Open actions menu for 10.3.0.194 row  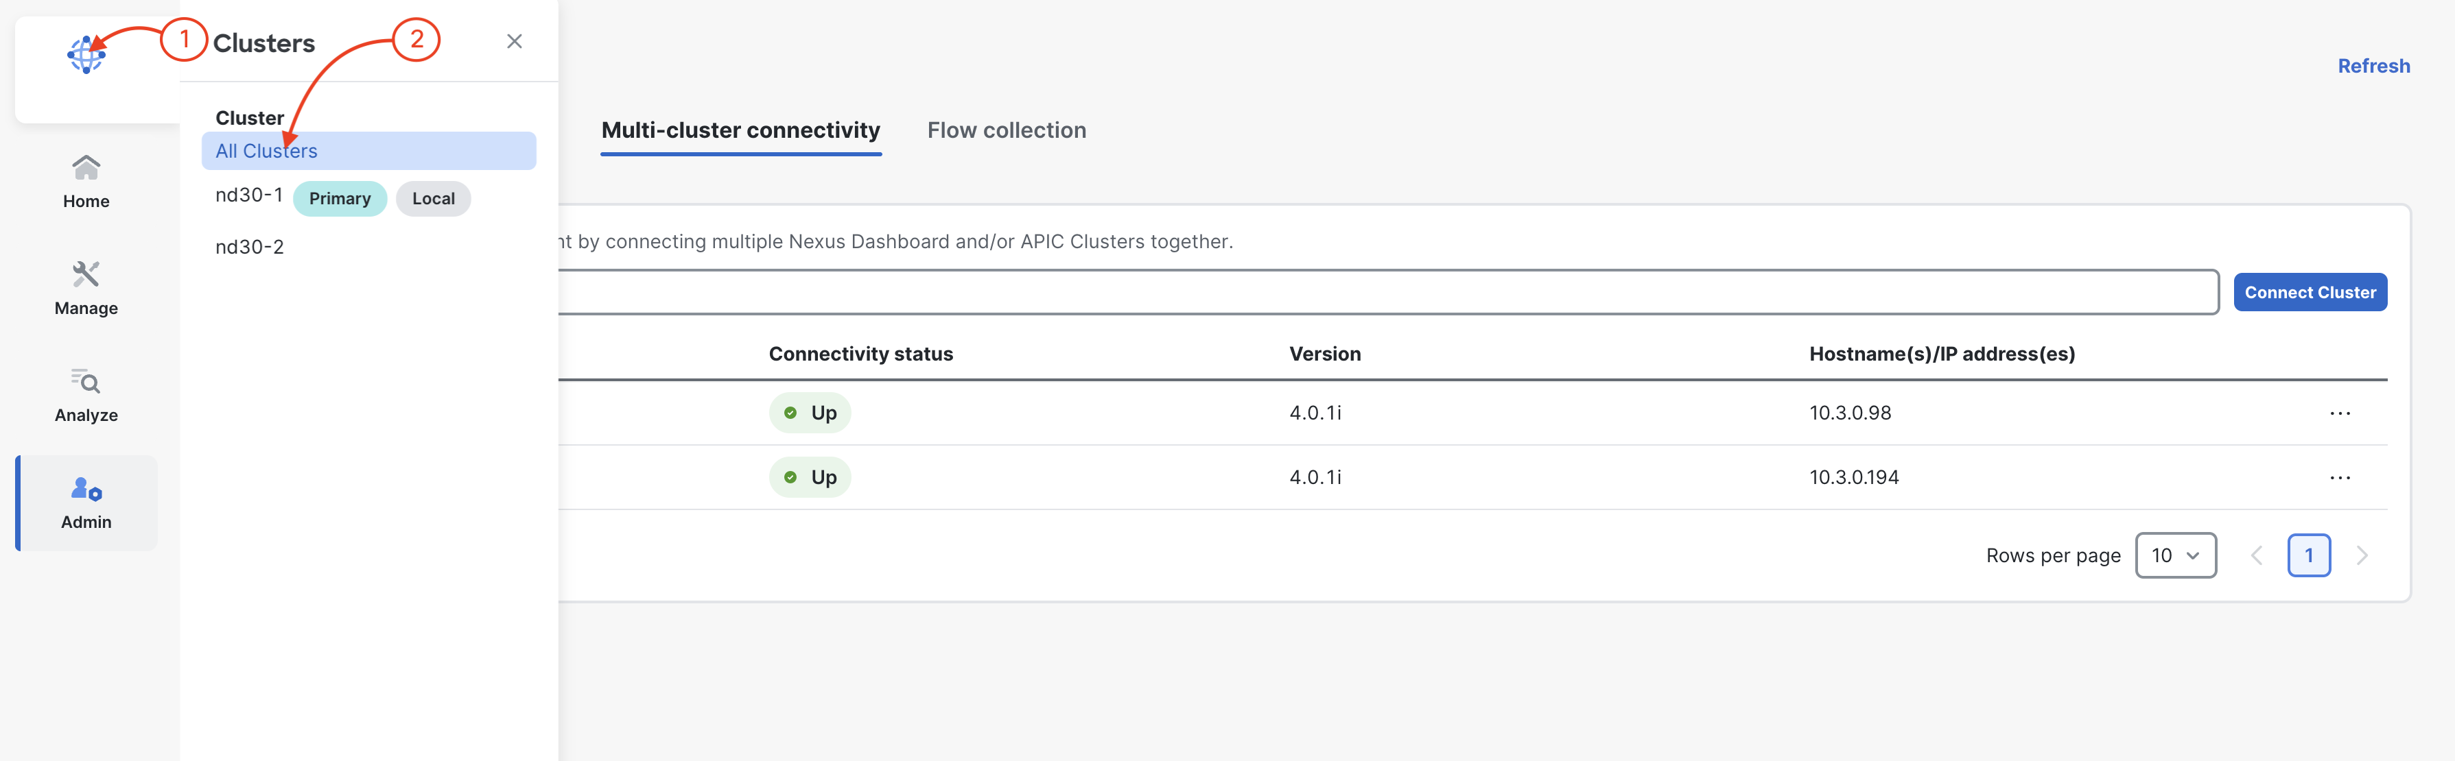click(x=2340, y=478)
